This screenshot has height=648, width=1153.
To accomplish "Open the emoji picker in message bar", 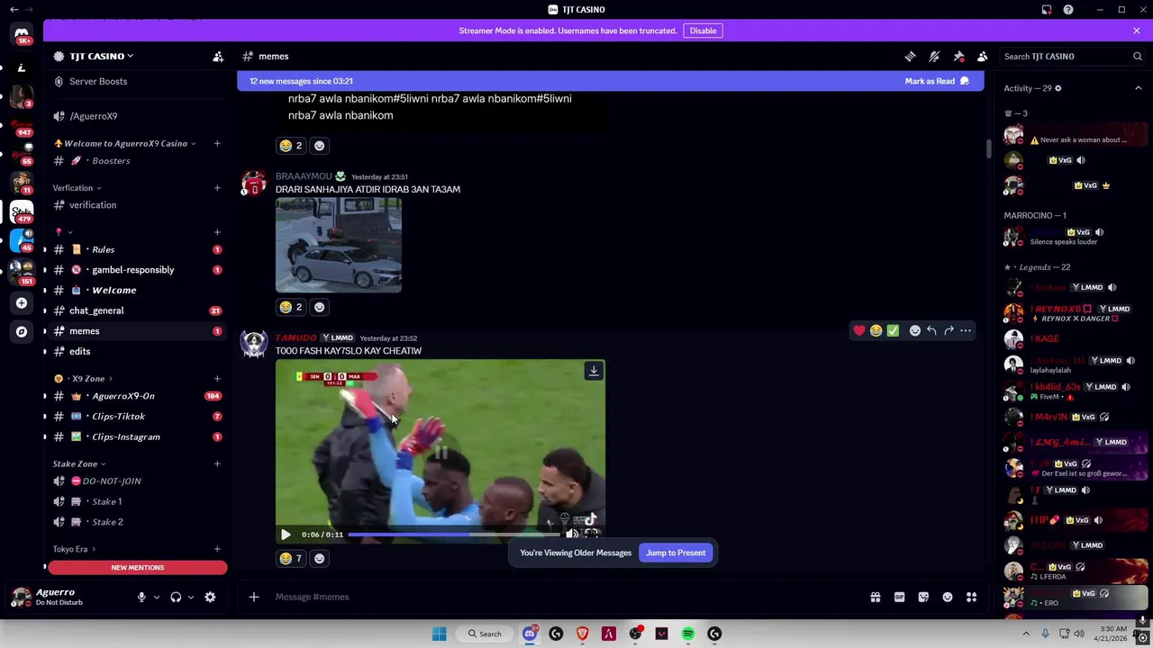I will [948, 597].
